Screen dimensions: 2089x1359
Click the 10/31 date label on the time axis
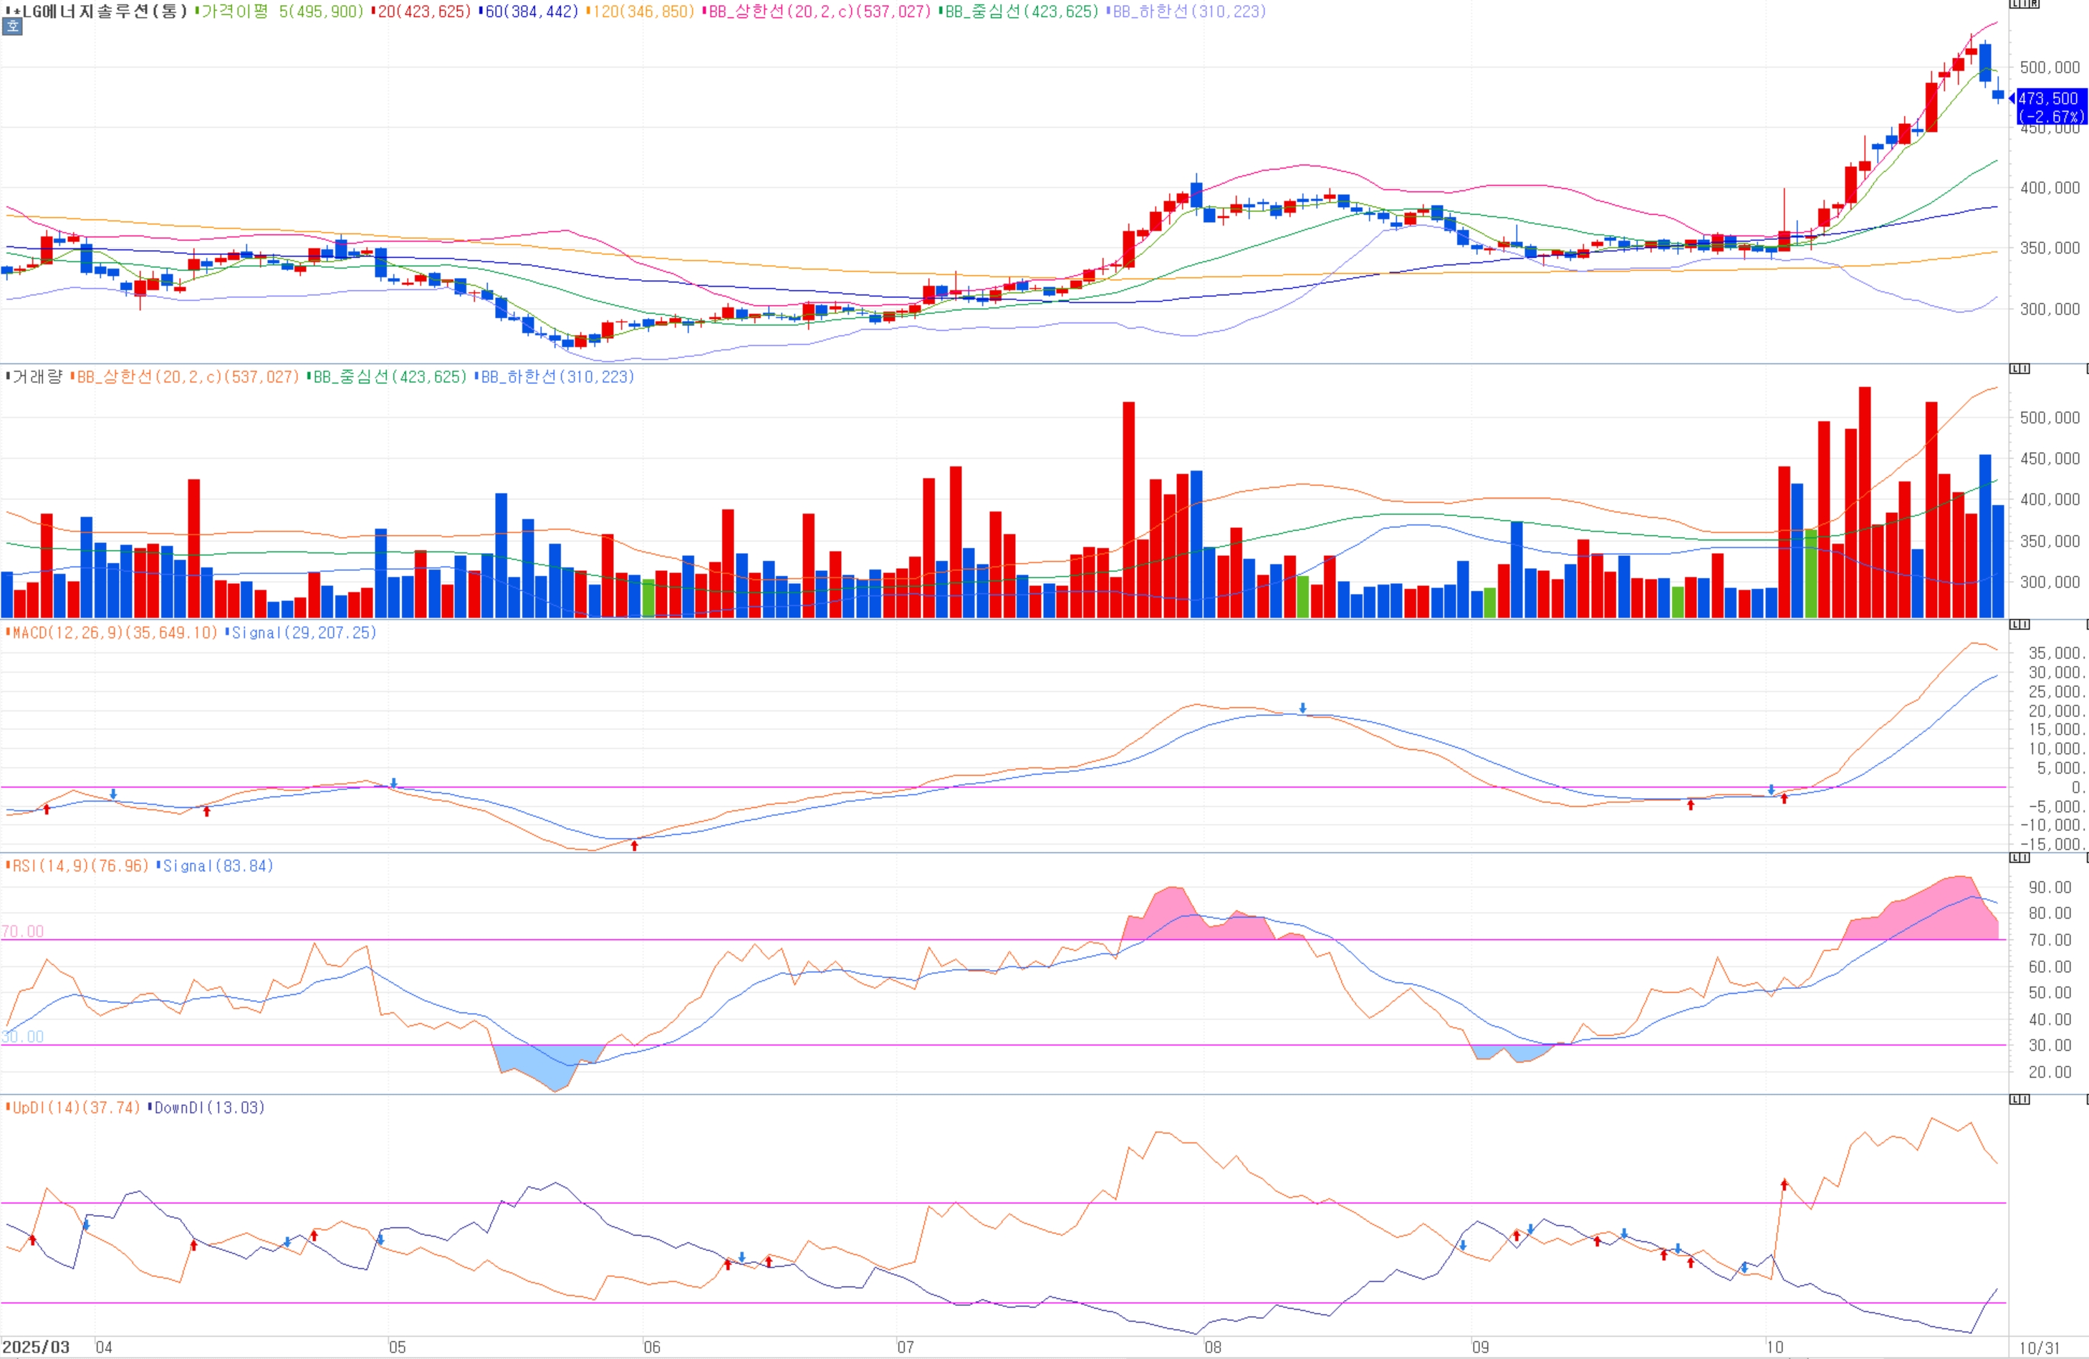tap(2039, 1348)
